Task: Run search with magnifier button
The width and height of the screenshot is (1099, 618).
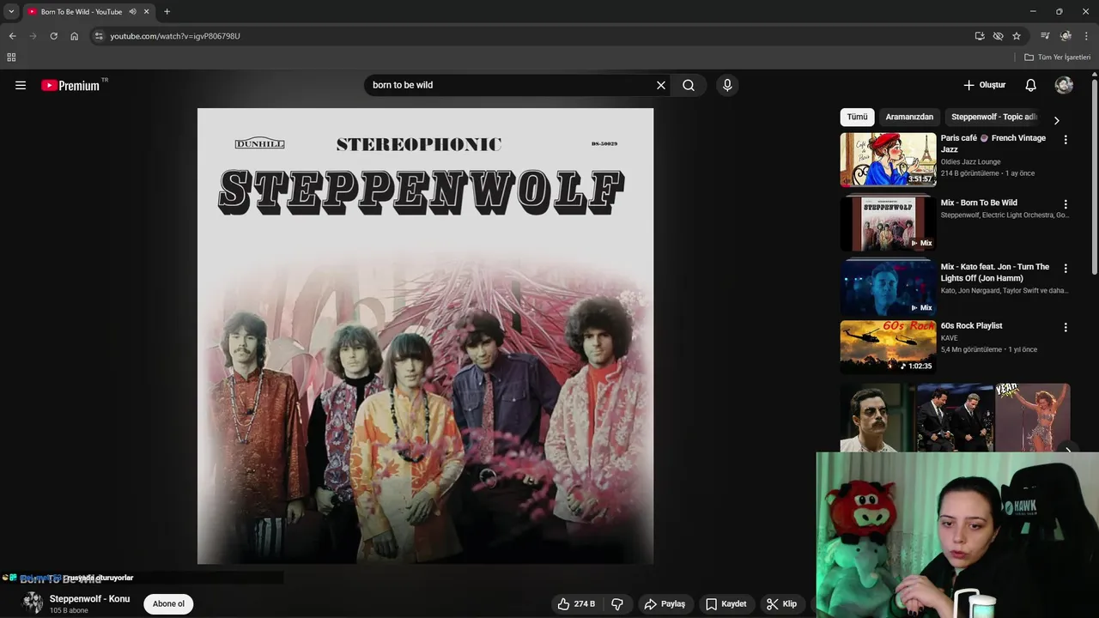Action: 689,85
